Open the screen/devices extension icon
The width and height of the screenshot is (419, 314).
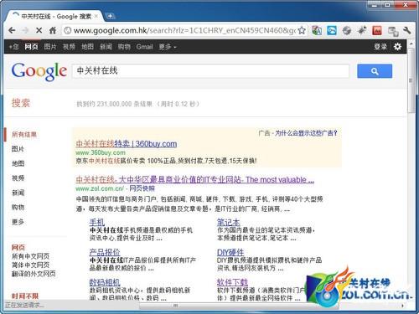point(393,31)
